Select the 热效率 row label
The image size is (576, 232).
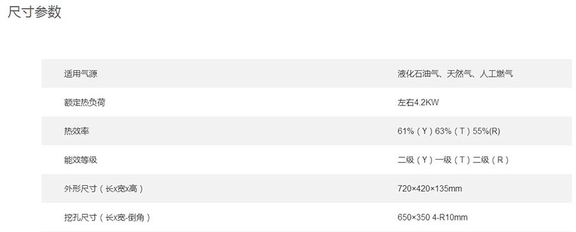(76, 131)
